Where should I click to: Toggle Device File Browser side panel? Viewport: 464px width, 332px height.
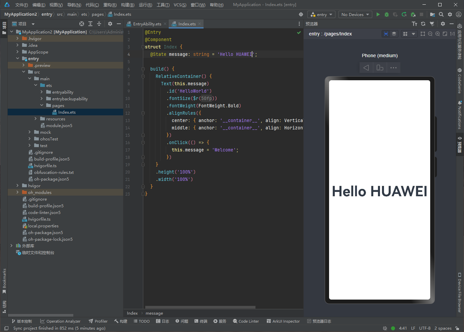tap(460, 293)
